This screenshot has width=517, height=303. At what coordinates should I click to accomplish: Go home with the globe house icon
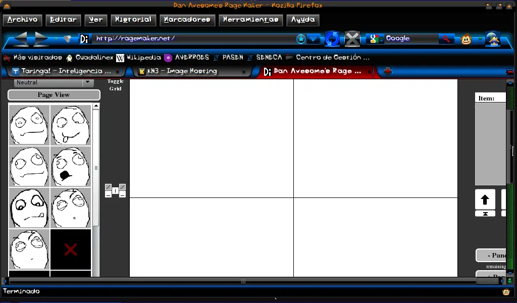493,39
